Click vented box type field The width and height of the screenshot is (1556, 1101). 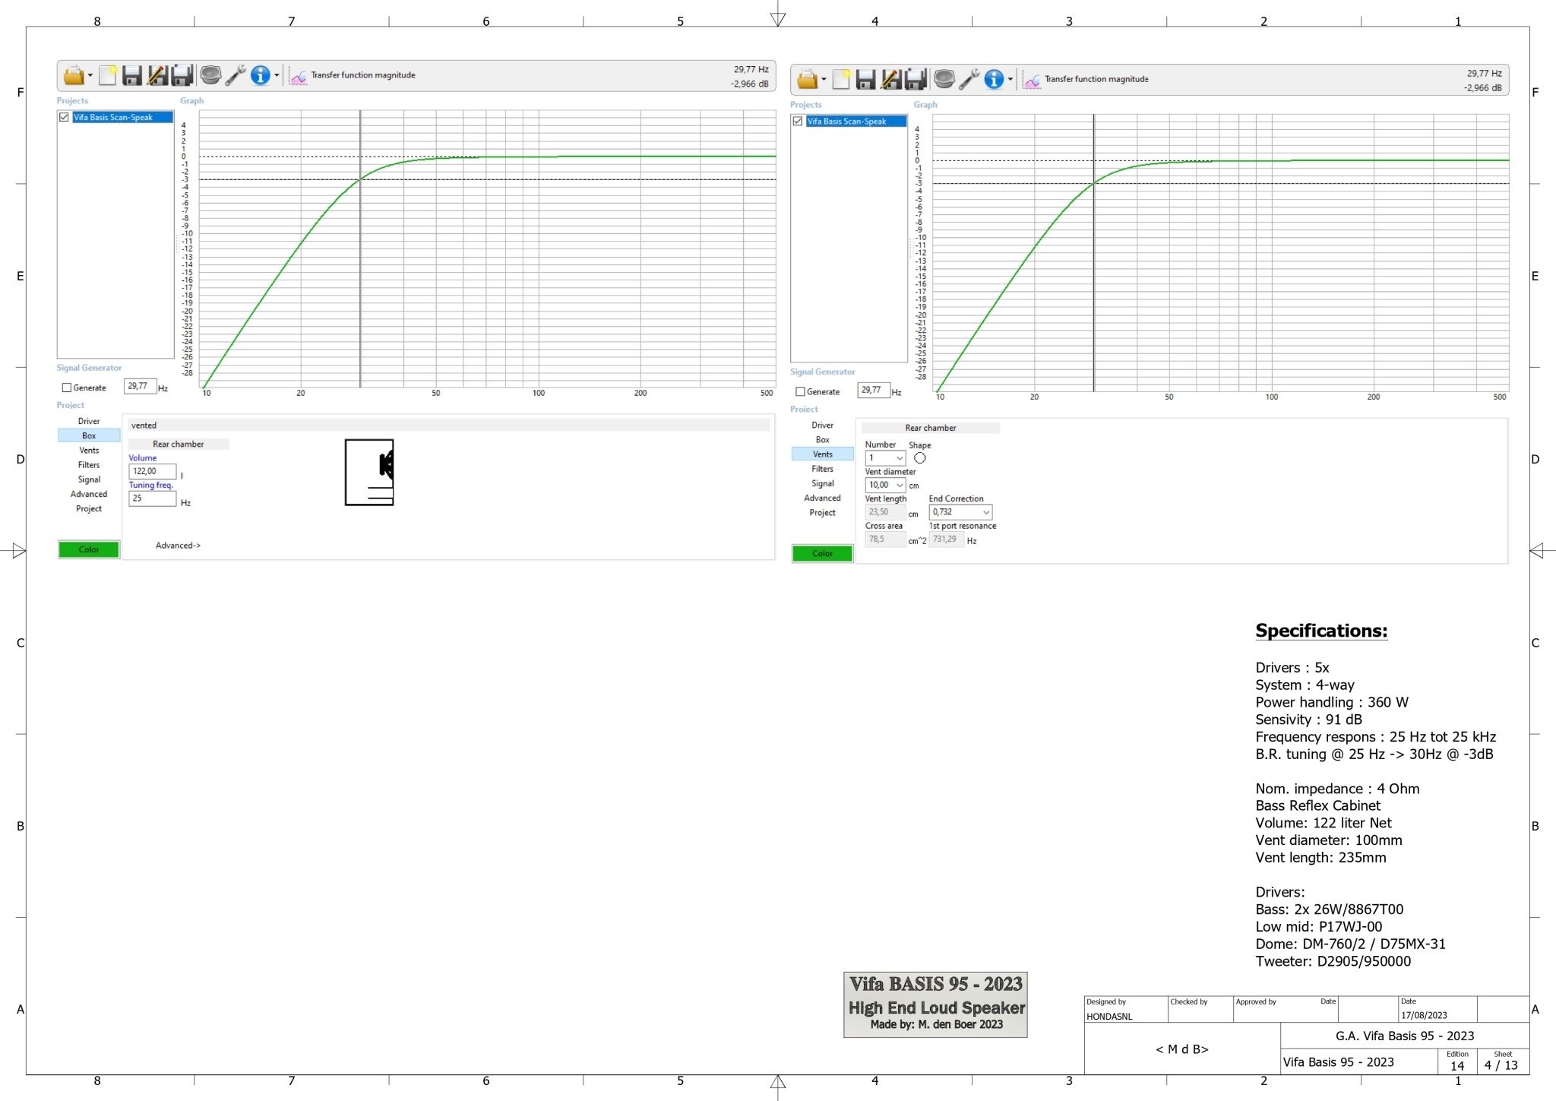click(x=449, y=426)
